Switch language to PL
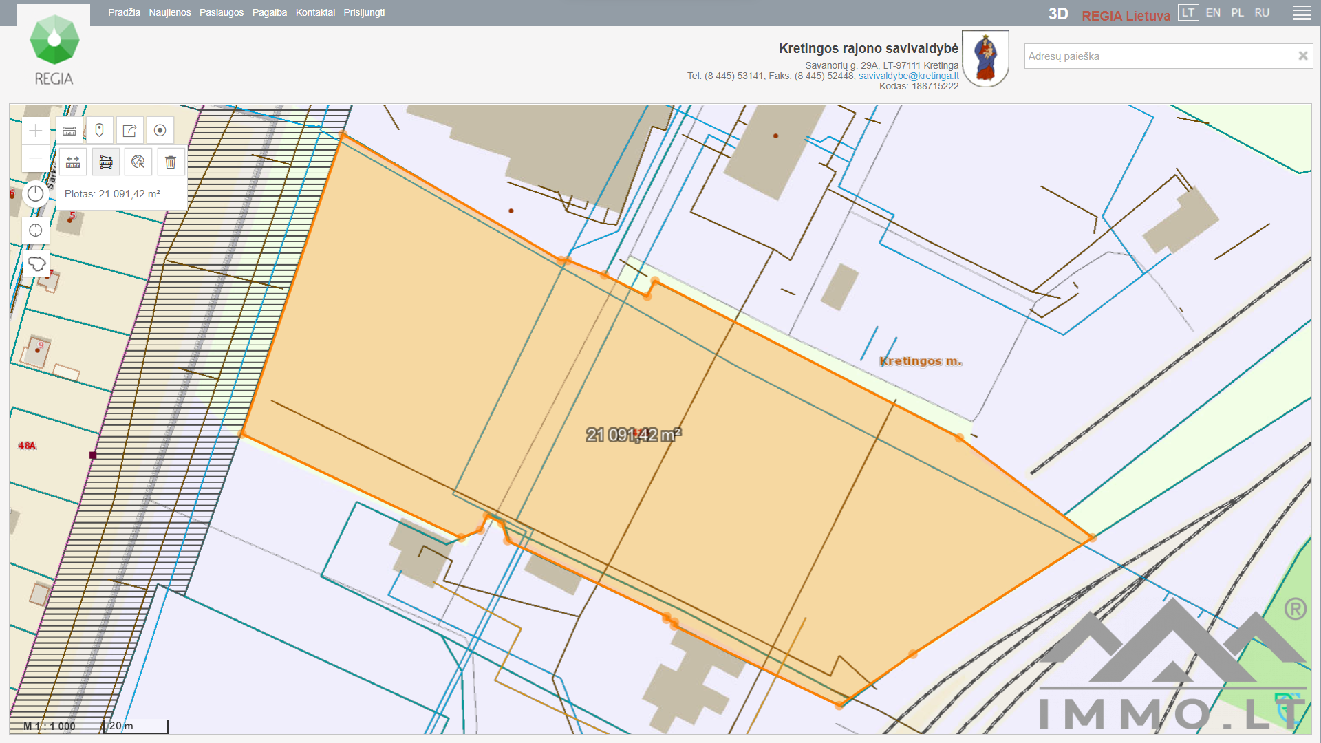Screen dimensions: 1321x743 coord(1238,12)
